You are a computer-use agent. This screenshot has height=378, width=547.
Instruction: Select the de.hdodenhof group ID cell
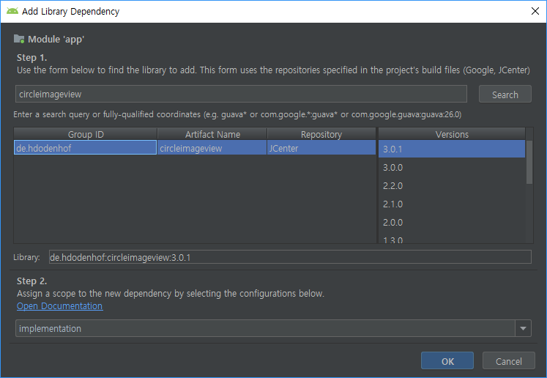click(85, 148)
